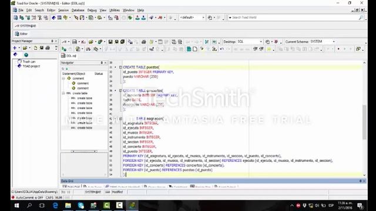Click the blue diamond icon in main toolbar

[53, 18]
